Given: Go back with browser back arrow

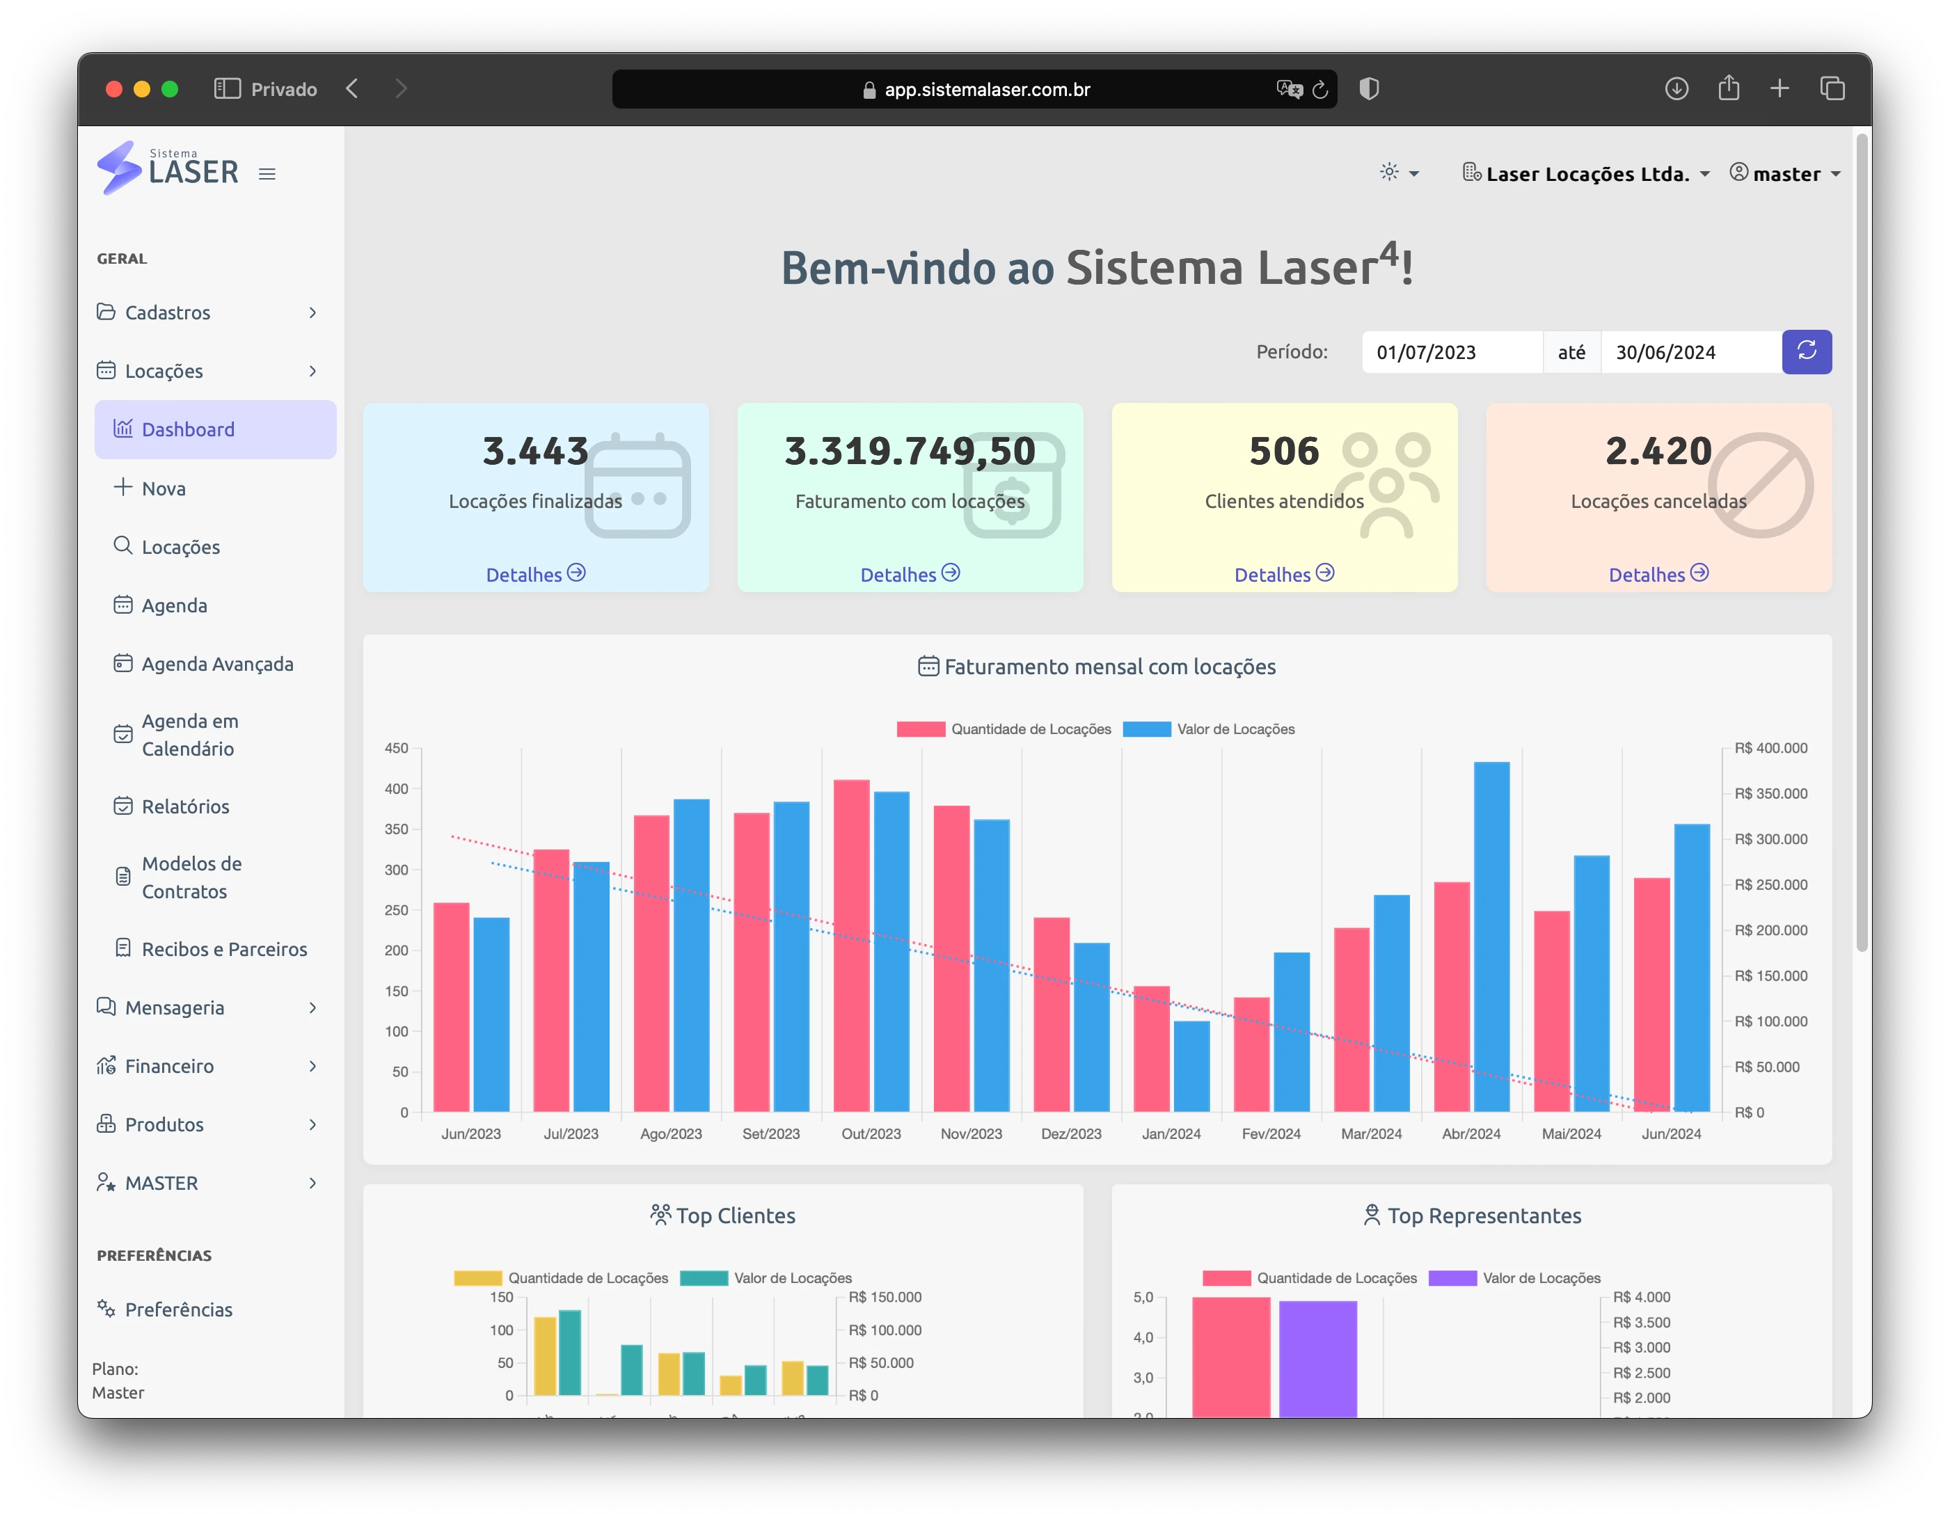Looking at the screenshot, I should click(351, 88).
